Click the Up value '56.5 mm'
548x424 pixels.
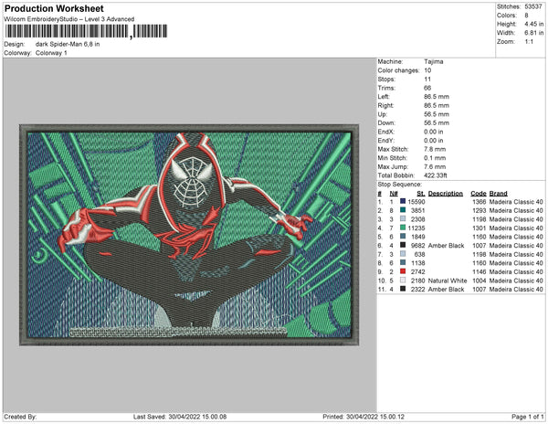click(x=437, y=114)
